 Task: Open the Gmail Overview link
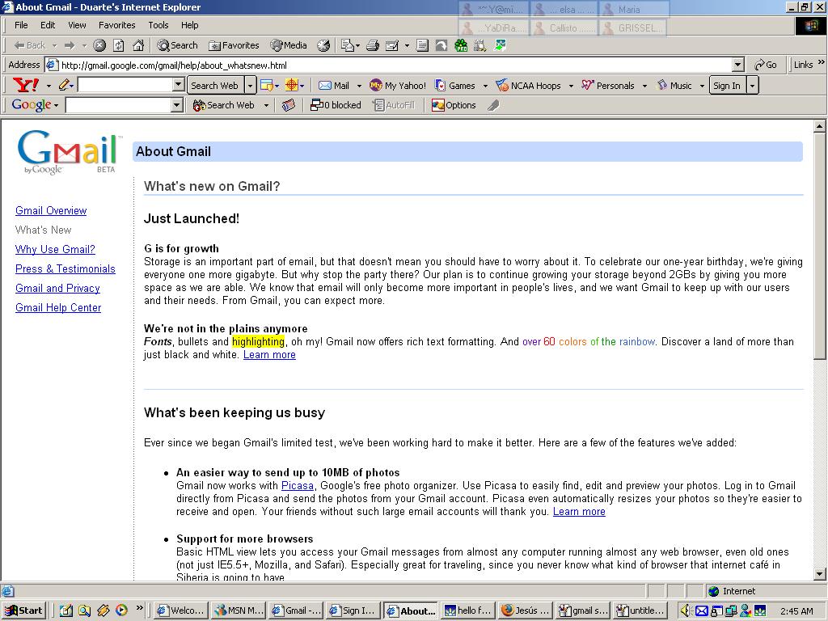pos(51,211)
